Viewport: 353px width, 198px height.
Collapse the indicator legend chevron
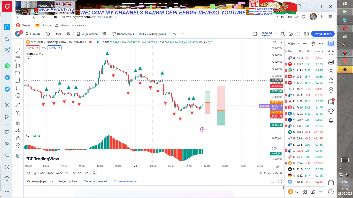[29, 59]
